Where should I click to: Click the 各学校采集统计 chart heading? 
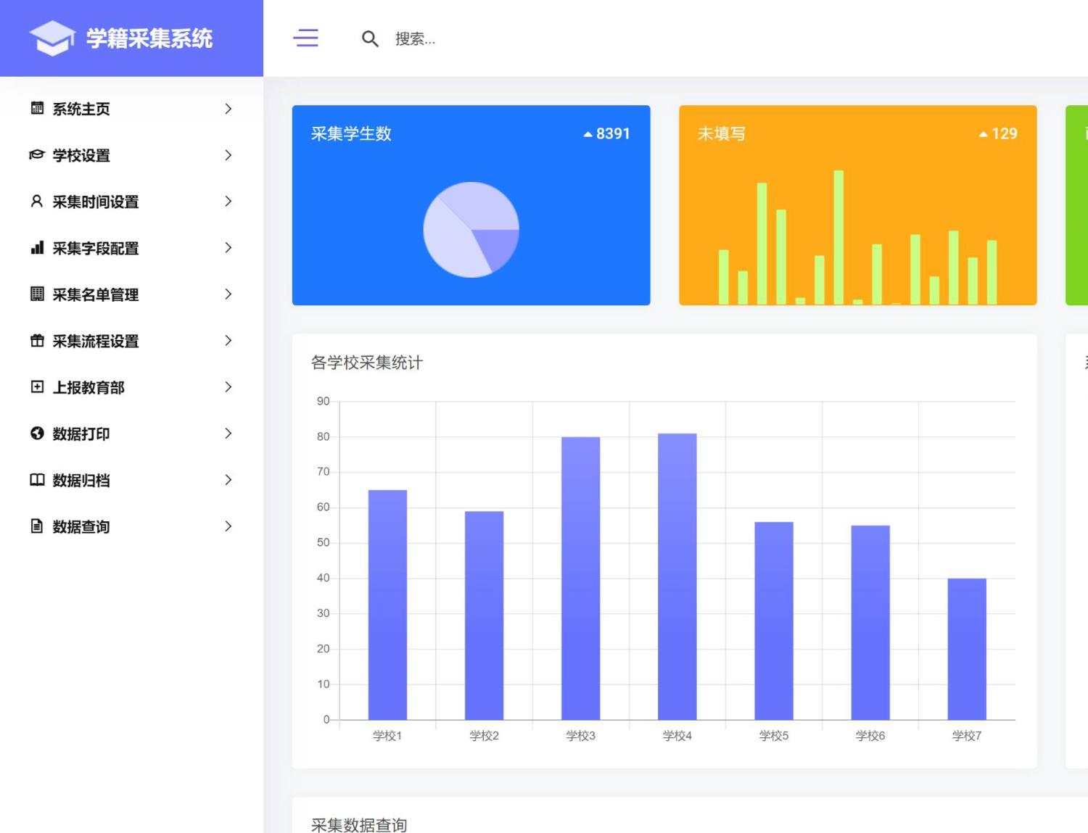pyautogui.click(x=367, y=362)
